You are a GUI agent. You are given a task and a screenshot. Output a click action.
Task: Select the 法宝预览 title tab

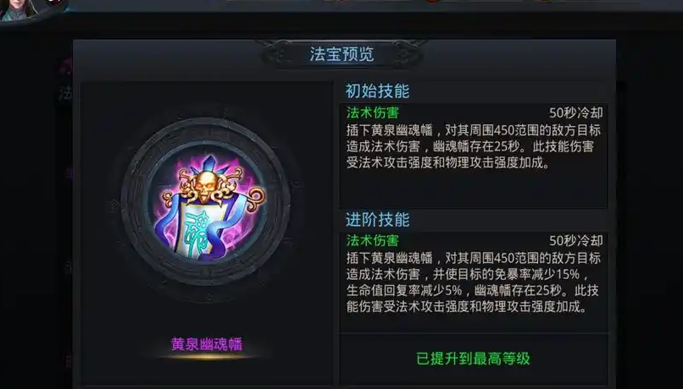tap(342, 54)
